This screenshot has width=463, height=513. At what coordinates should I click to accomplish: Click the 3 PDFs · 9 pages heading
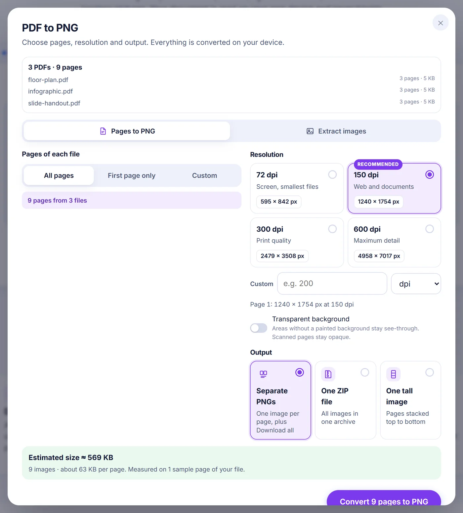(55, 67)
